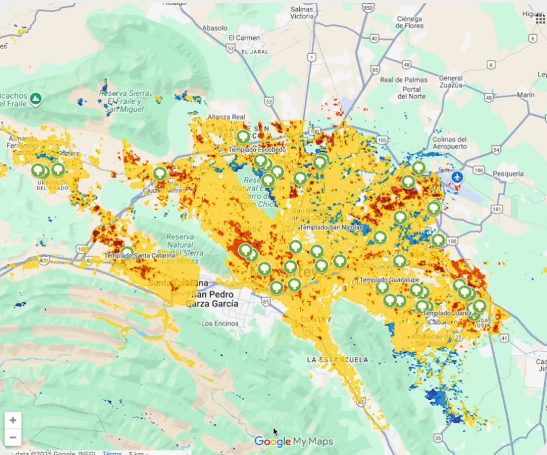
Task: Select the tree marker above Templado Escobedo label
Action: (x=243, y=137)
